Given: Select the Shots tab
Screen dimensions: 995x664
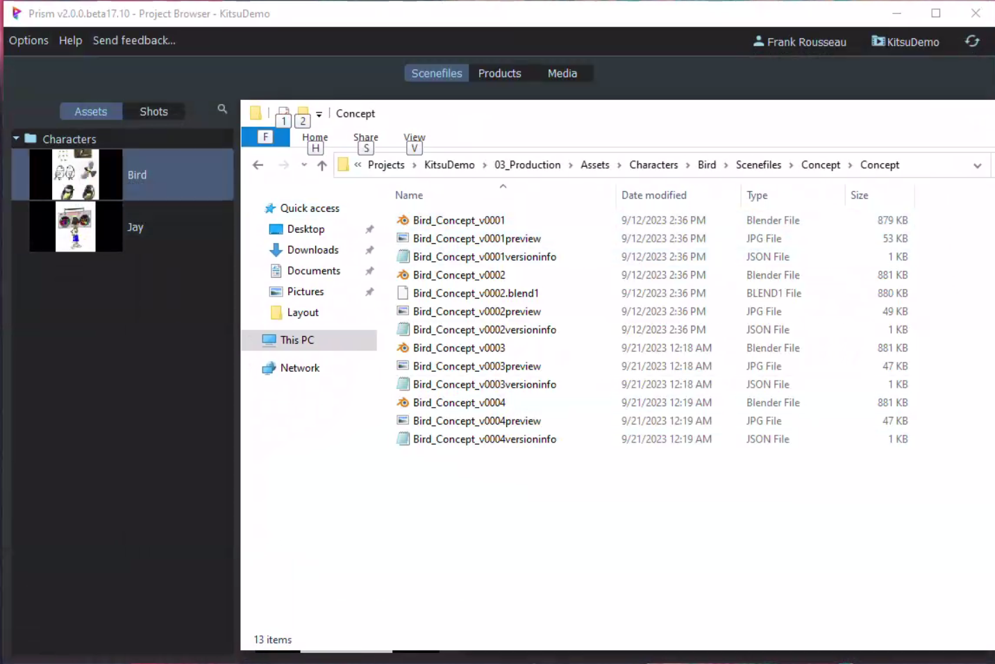Looking at the screenshot, I should (153, 111).
